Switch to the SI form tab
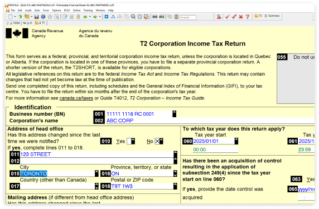Image resolution: width=319 pixels, height=209 pixels. 27,23
